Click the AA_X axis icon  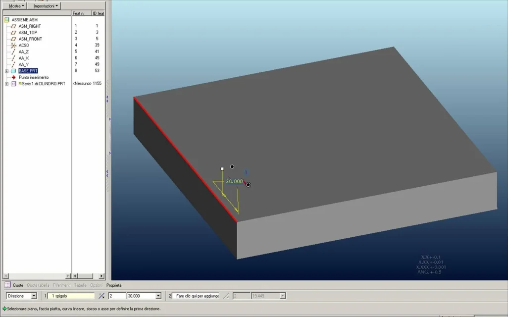tap(13, 58)
